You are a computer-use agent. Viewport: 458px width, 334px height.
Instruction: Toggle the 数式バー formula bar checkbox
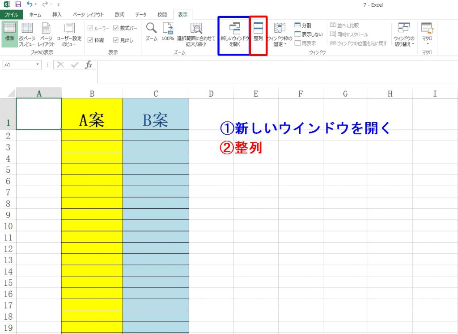click(x=116, y=28)
